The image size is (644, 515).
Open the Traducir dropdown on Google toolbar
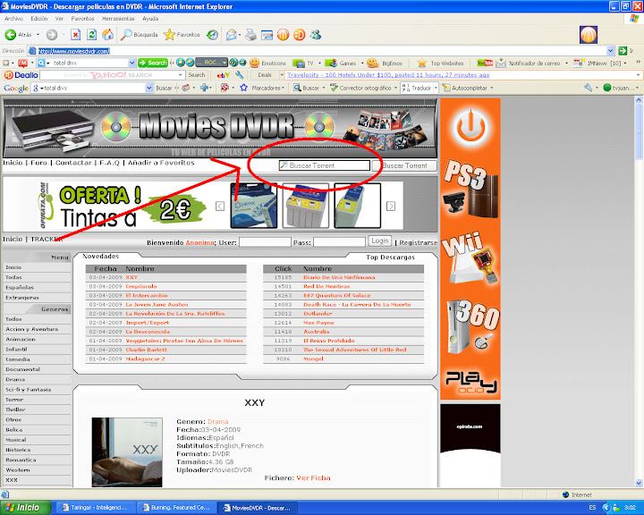436,88
